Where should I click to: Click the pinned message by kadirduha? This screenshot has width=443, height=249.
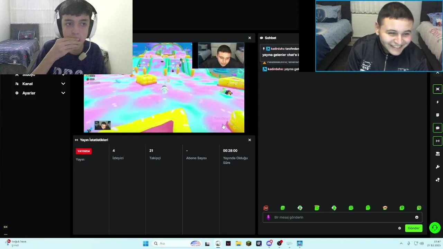[x=280, y=52]
